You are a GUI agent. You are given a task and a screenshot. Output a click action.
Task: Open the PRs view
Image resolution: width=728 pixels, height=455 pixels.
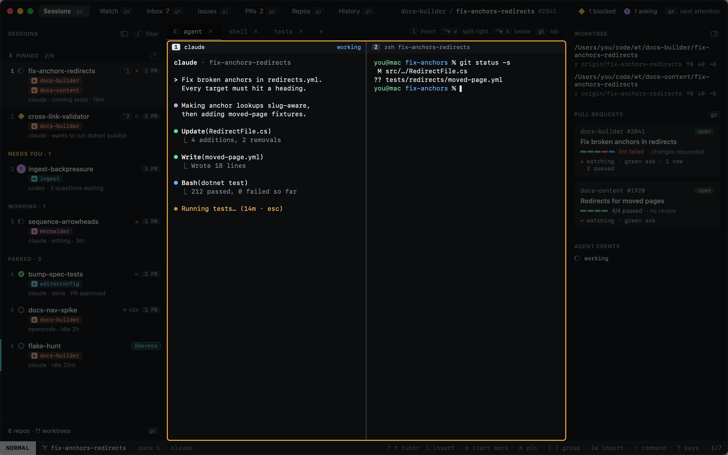tap(261, 11)
